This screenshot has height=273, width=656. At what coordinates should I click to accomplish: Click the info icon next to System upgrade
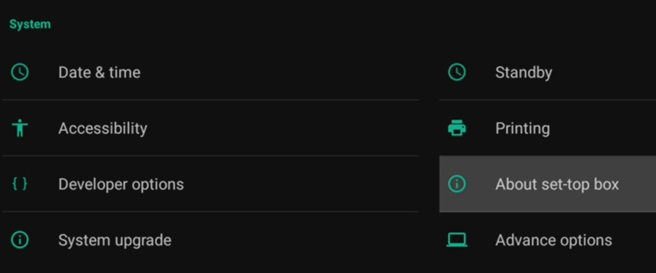pos(20,240)
